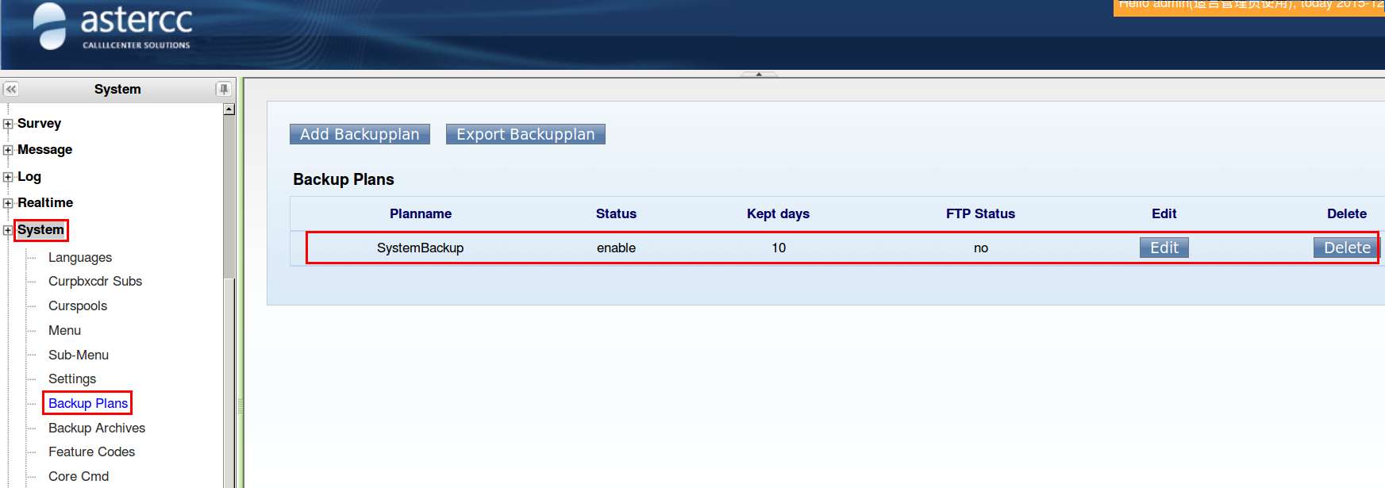
Task: Expand the Log tree node
Action: click(x=8, y=177)
